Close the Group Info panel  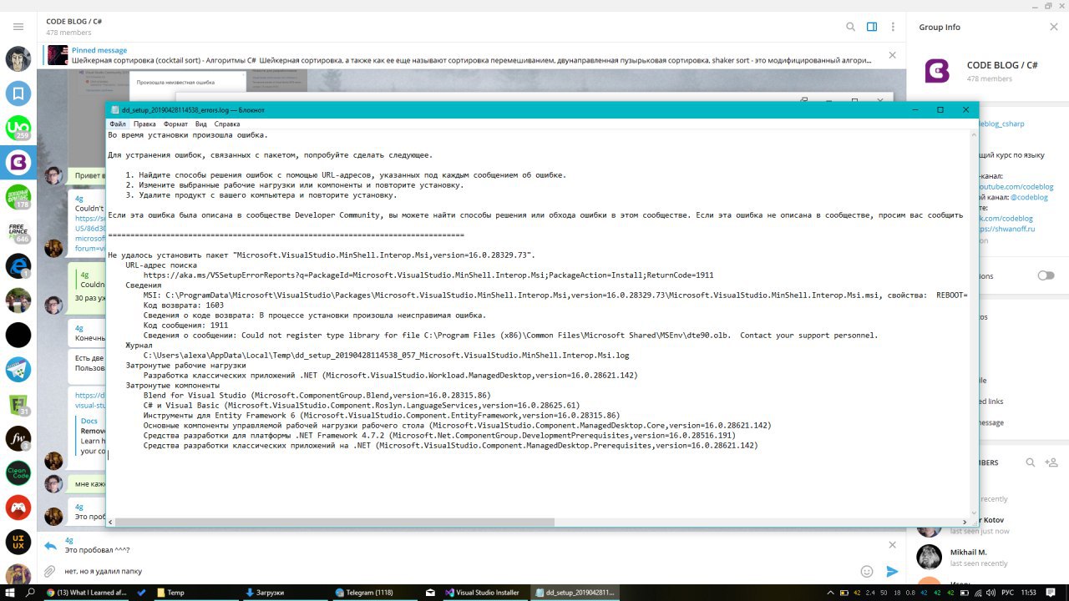pos(1053,27)
